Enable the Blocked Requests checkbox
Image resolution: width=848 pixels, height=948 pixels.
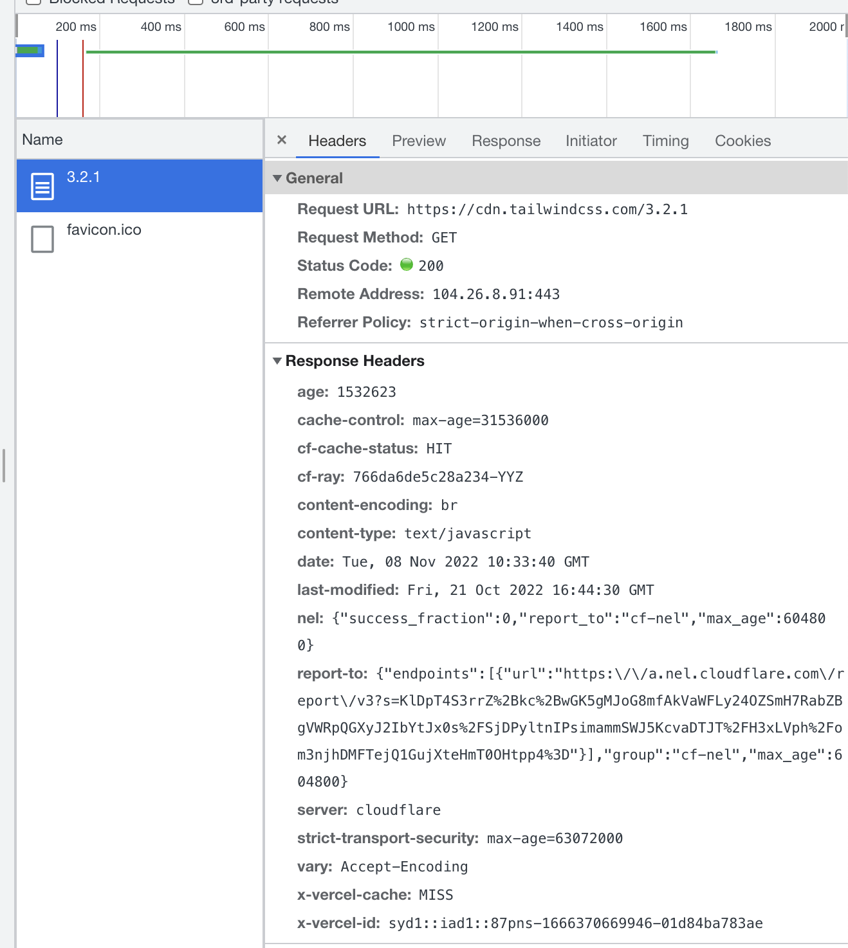pos(32,3)
